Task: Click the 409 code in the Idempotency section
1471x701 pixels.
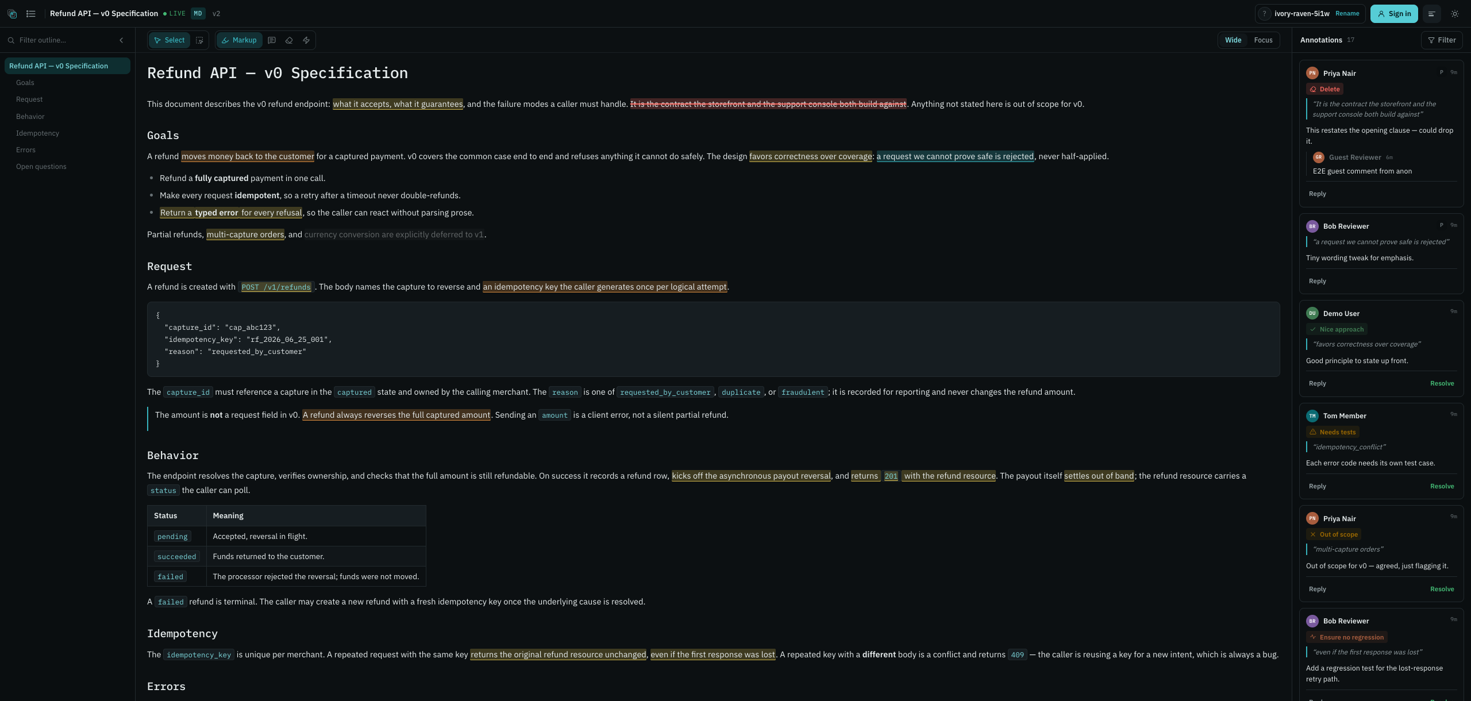Action: tap(1018, 655)
